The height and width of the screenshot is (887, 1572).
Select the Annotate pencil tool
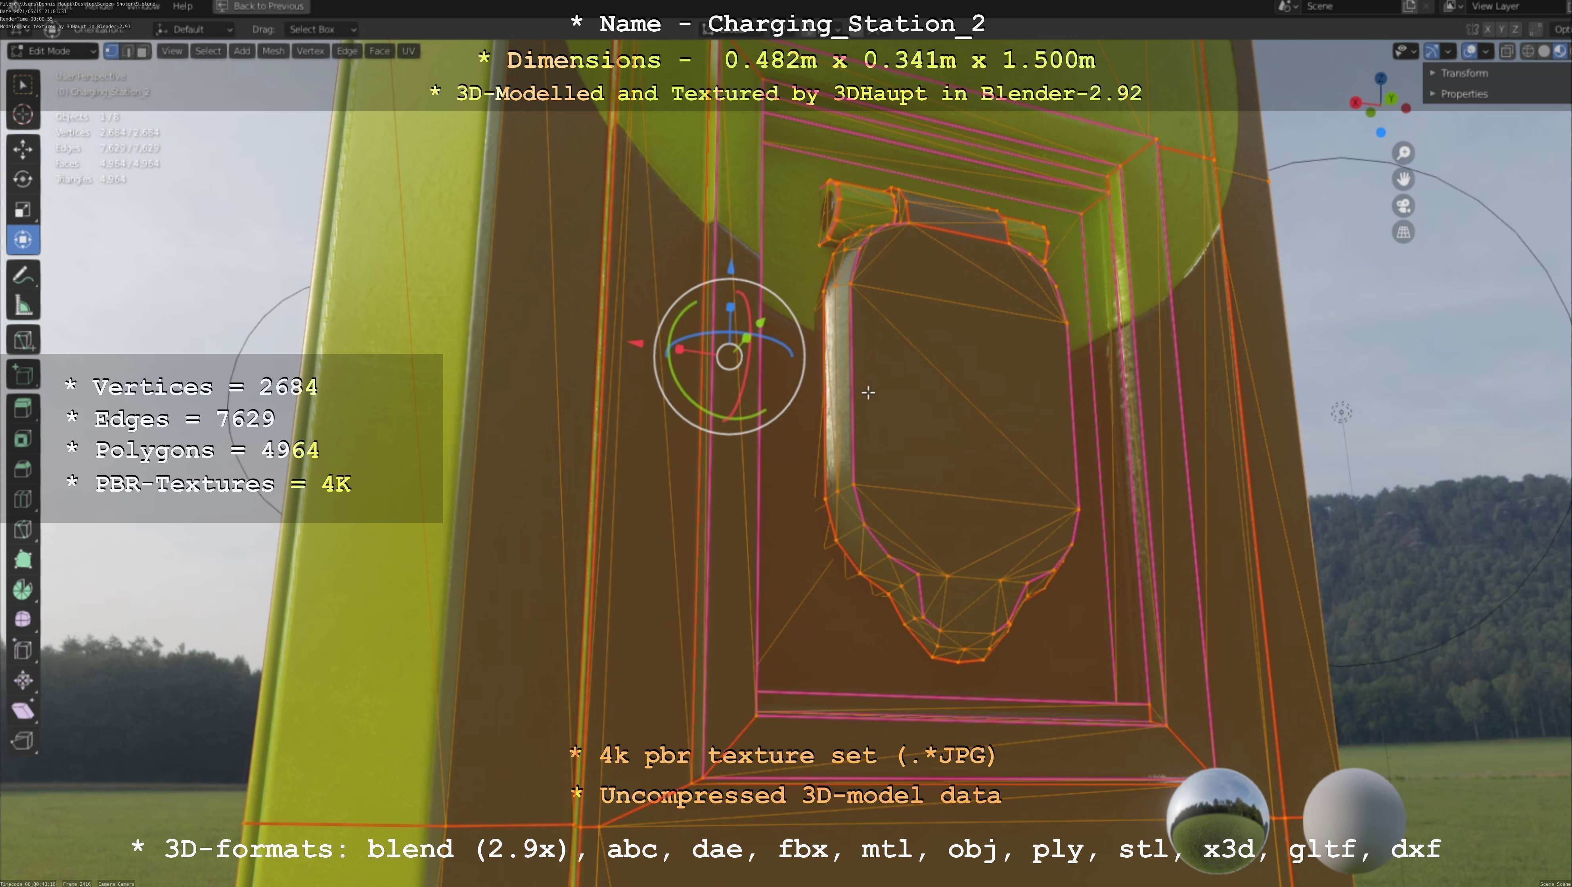[23, 276]
